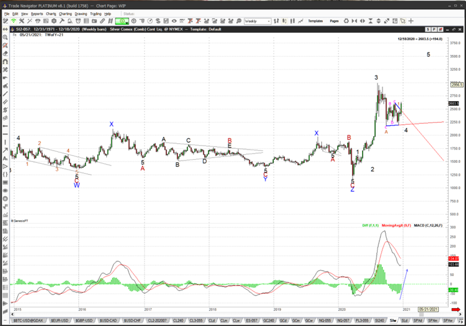
Task: Switch to the ES-057 tab
Action: (x=251, y=321)
